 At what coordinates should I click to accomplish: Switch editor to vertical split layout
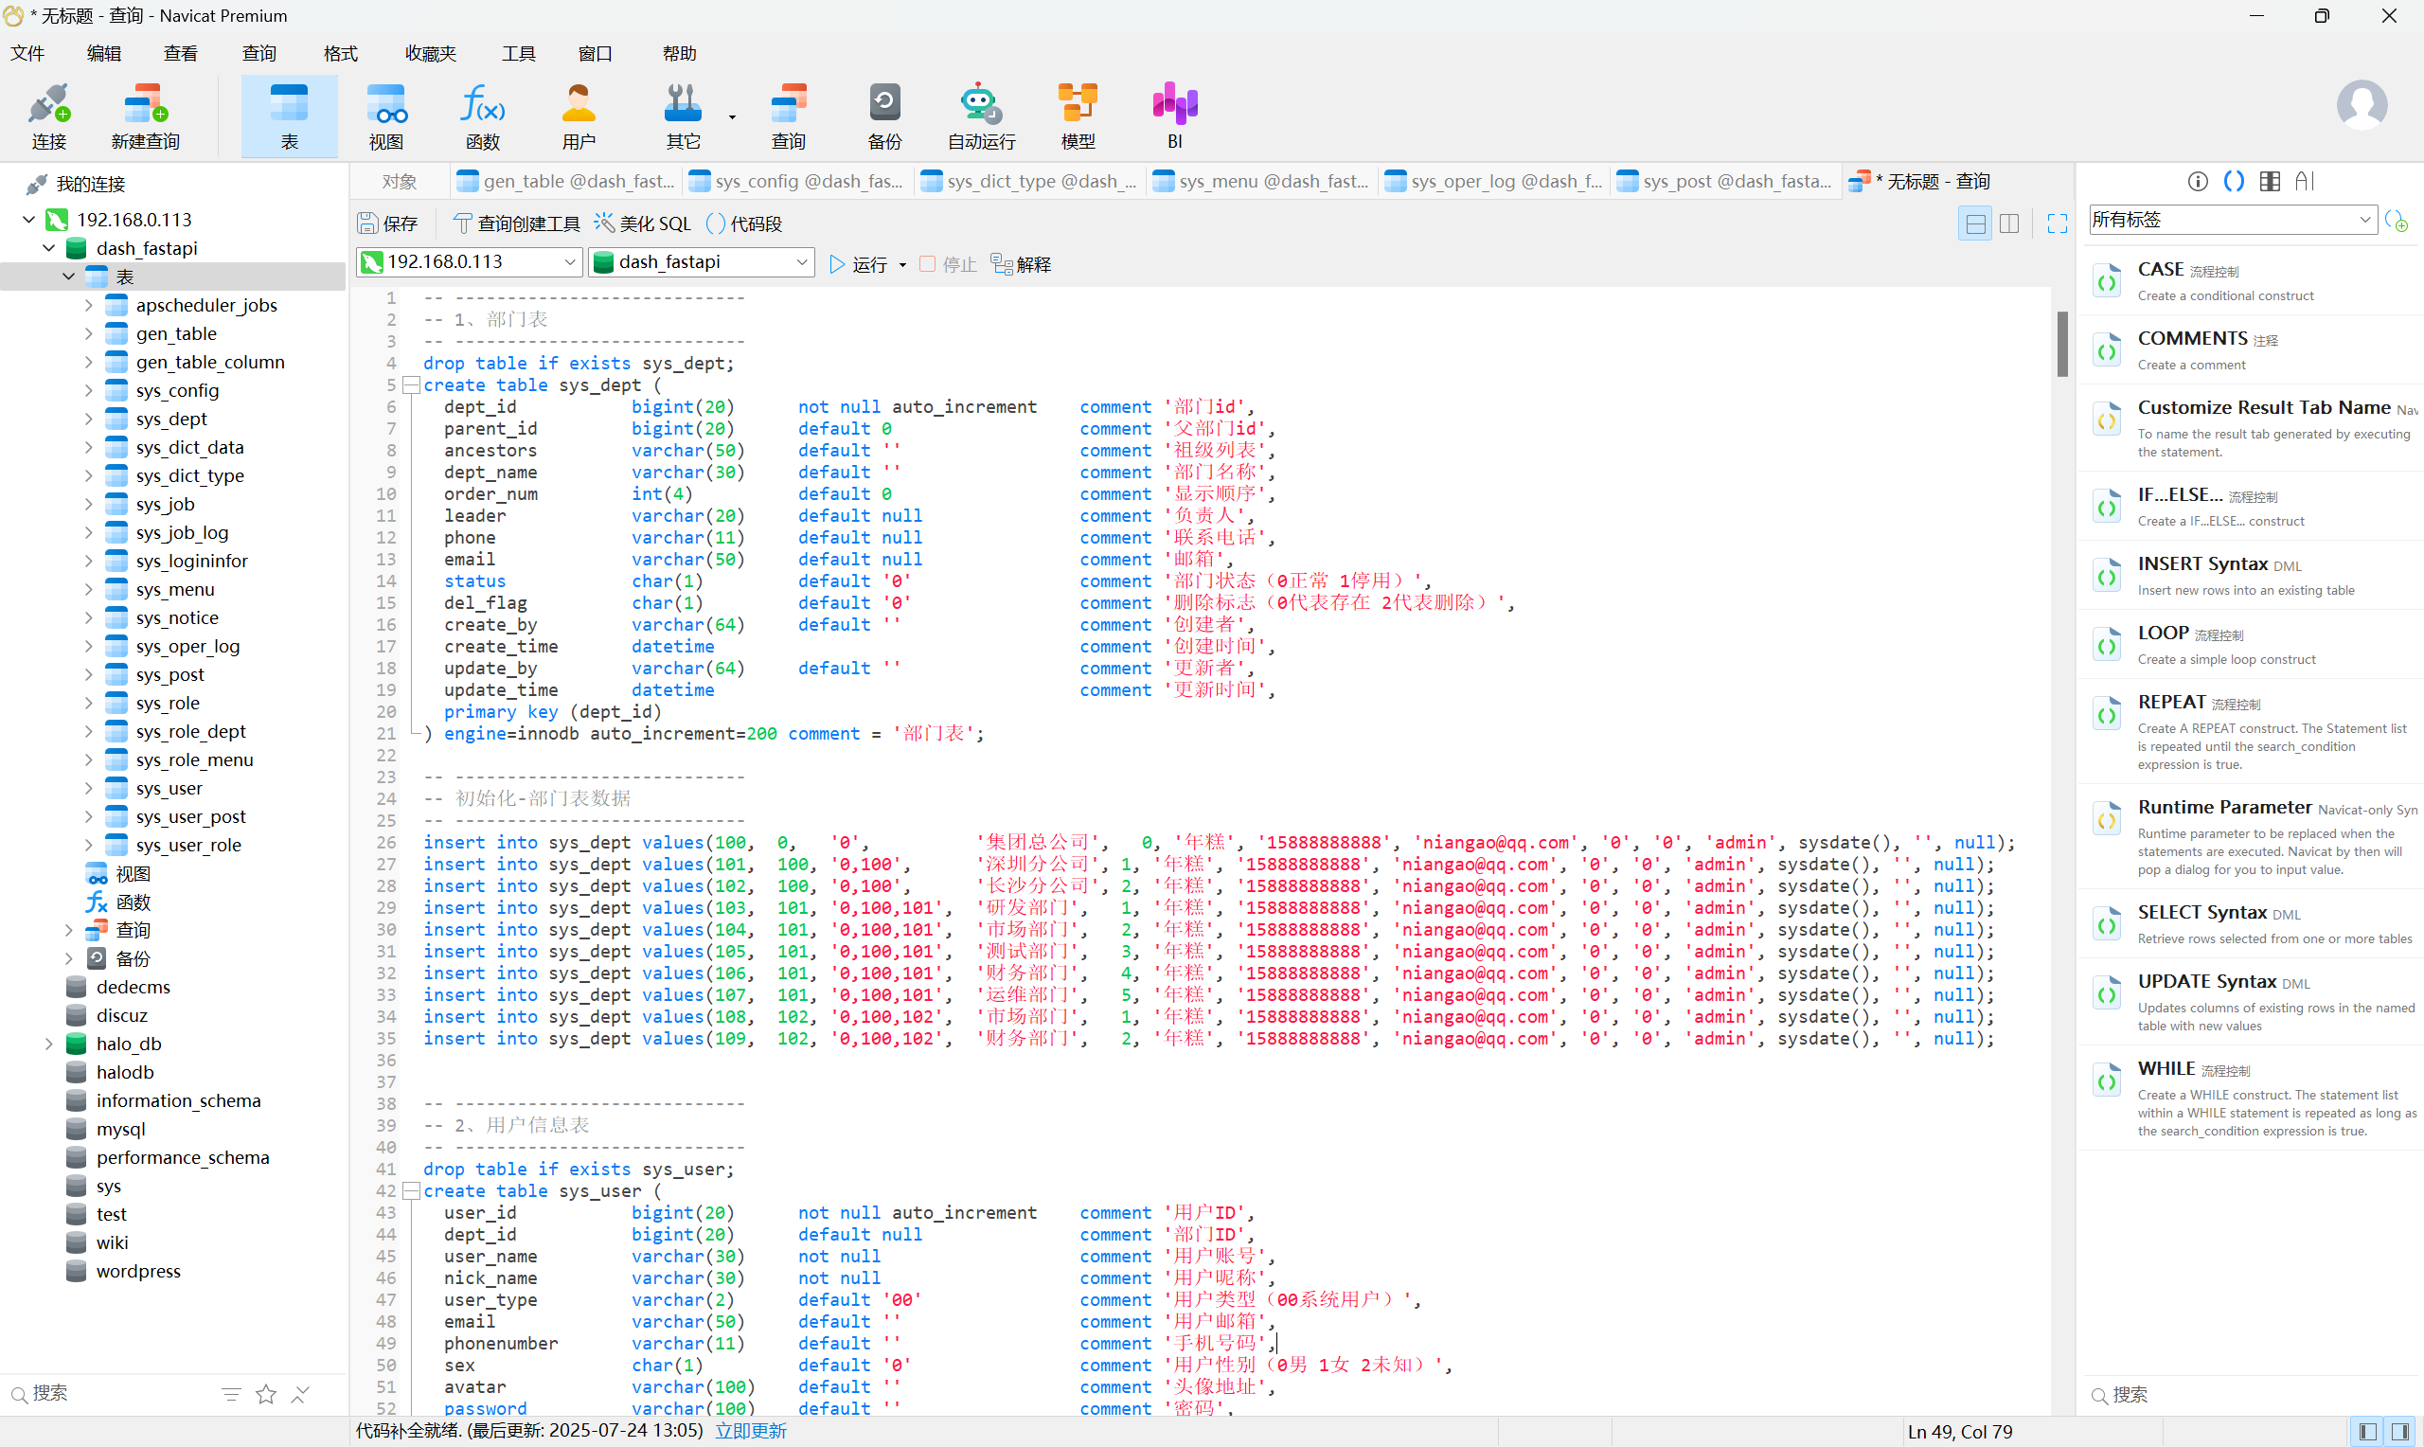2008,223
